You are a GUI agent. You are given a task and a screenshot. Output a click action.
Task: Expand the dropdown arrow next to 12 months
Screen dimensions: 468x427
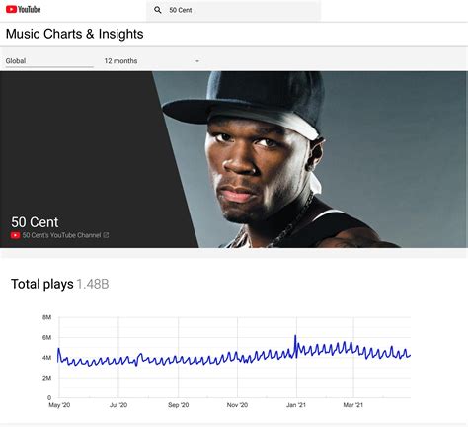pyautogui.click(x=197, y=61)
